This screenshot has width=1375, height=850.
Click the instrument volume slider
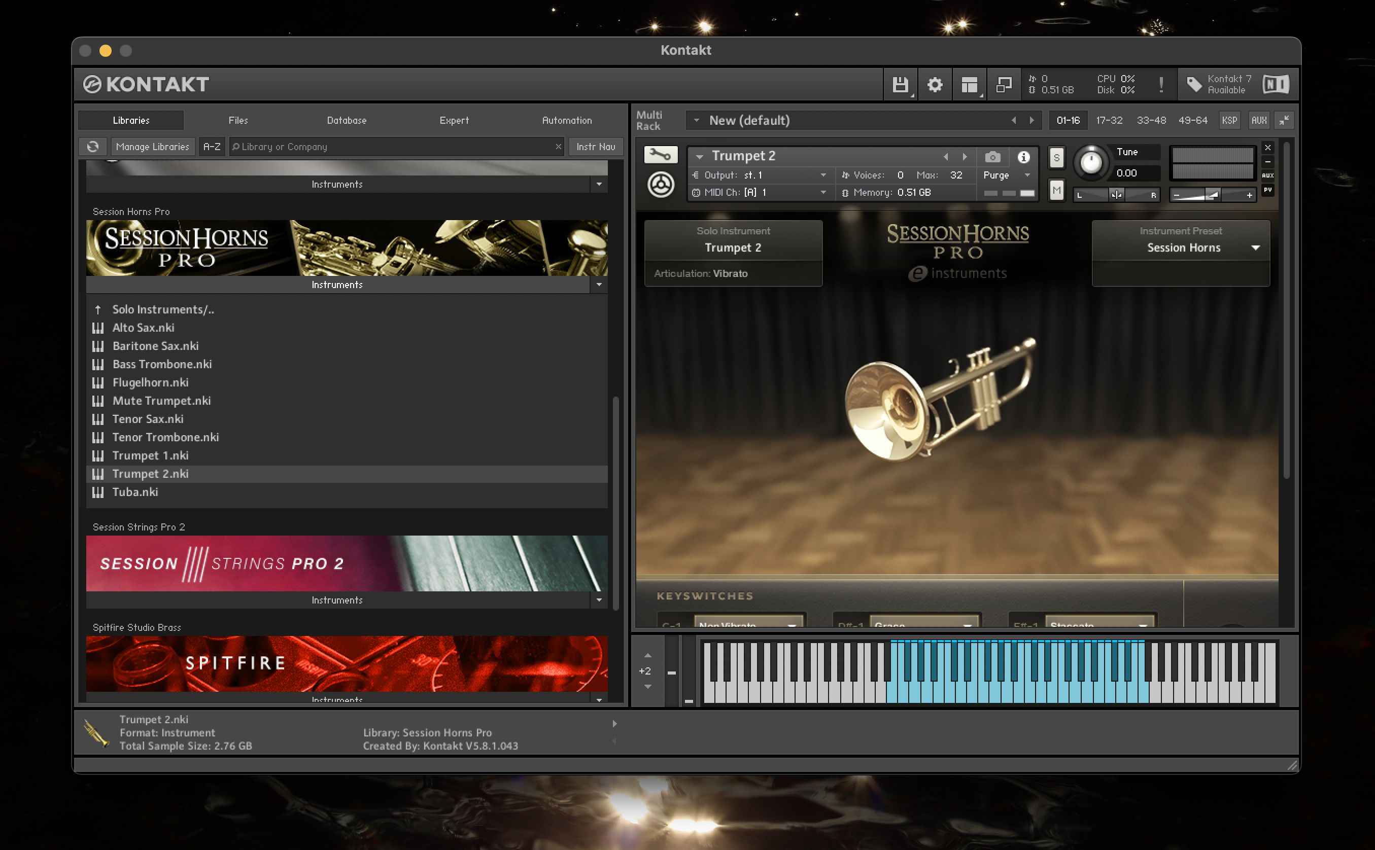pos(1213,195)
